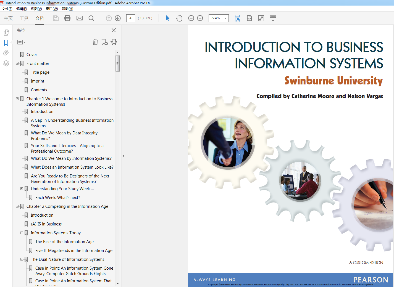Click the page number input field
Image resolution: width=394 pixels, height=287 pixels.
click(130, 18)
